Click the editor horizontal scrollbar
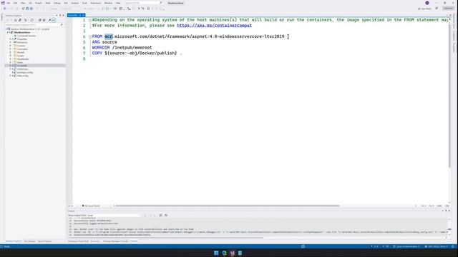 (x=228, y=206)
